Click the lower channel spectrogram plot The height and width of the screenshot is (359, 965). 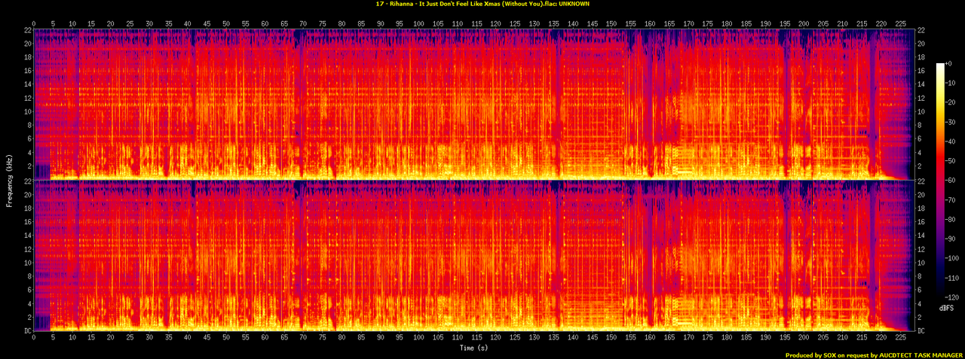coord(474,256)
